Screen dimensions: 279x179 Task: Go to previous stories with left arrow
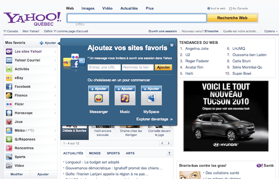coord(162,143)
